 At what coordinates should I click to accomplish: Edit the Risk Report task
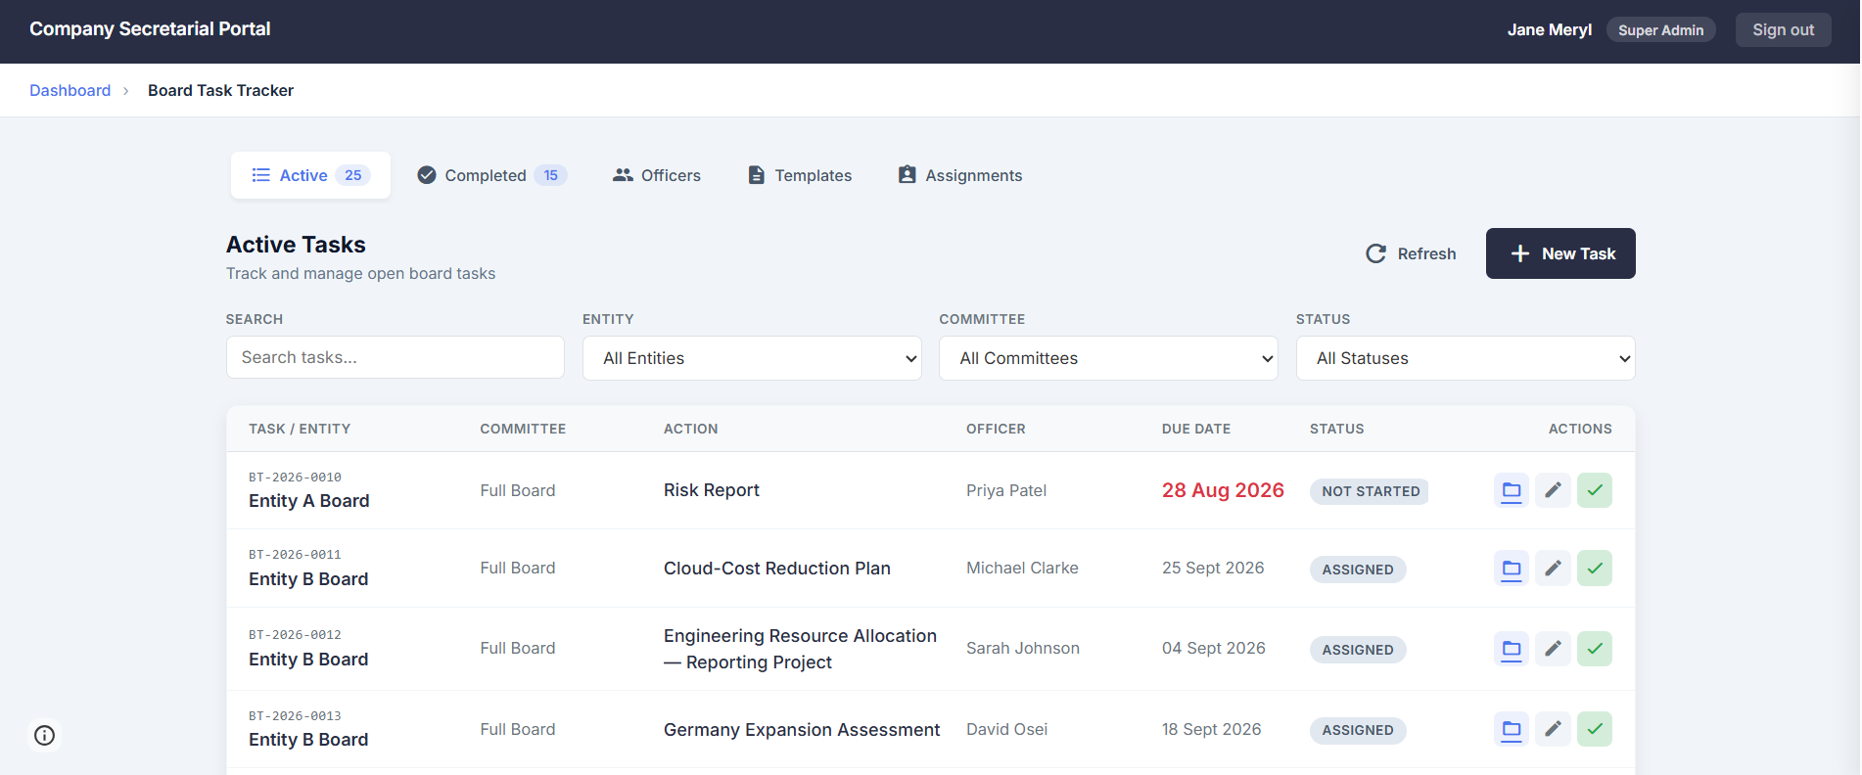point(1553,490)
